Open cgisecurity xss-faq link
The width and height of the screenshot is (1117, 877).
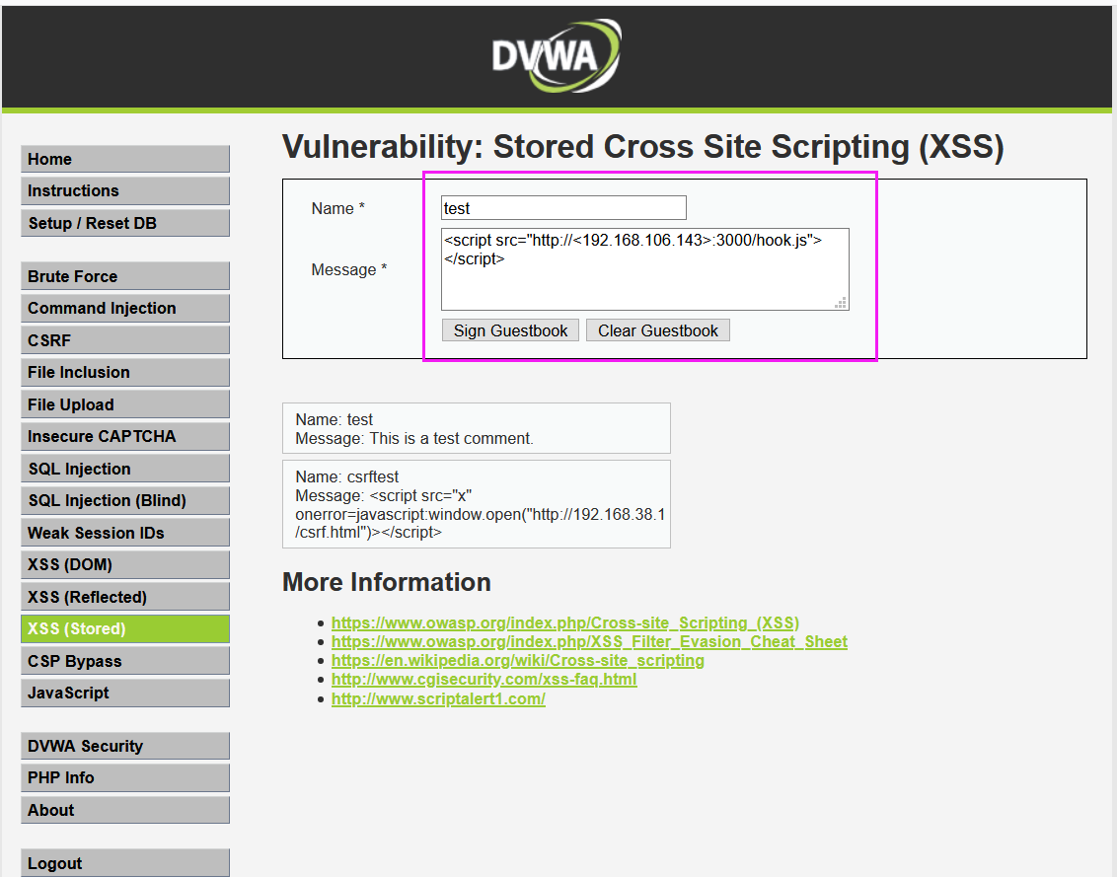coord(484,680)
